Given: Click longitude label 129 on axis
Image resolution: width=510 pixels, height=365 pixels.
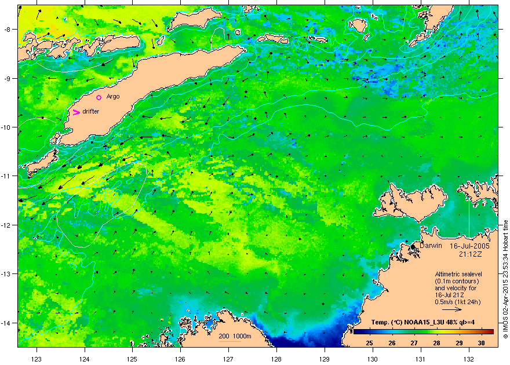Looking at the screenshot, I should pos(325,359).
